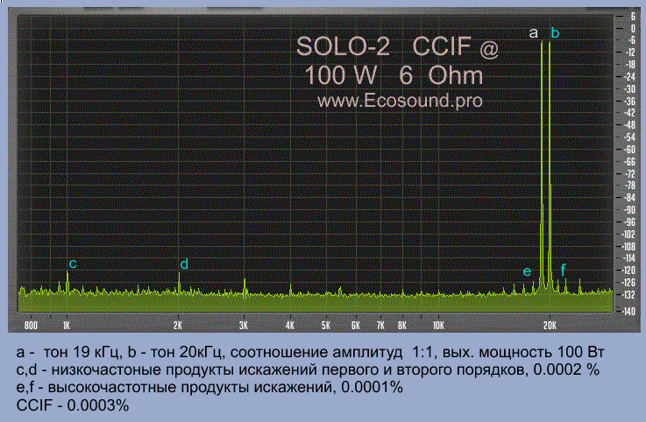Click the -30 dB scale label
The image size is (646, 422).
[630, 89]
